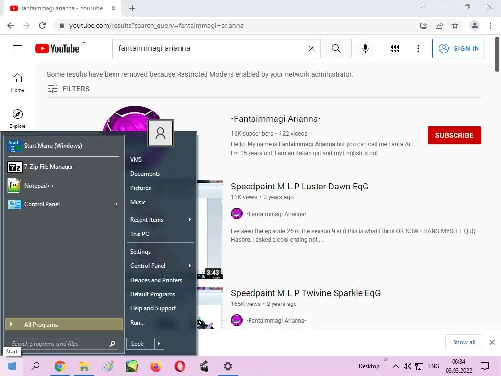Open 7-Zip File Manager

[x=63, y=167]
